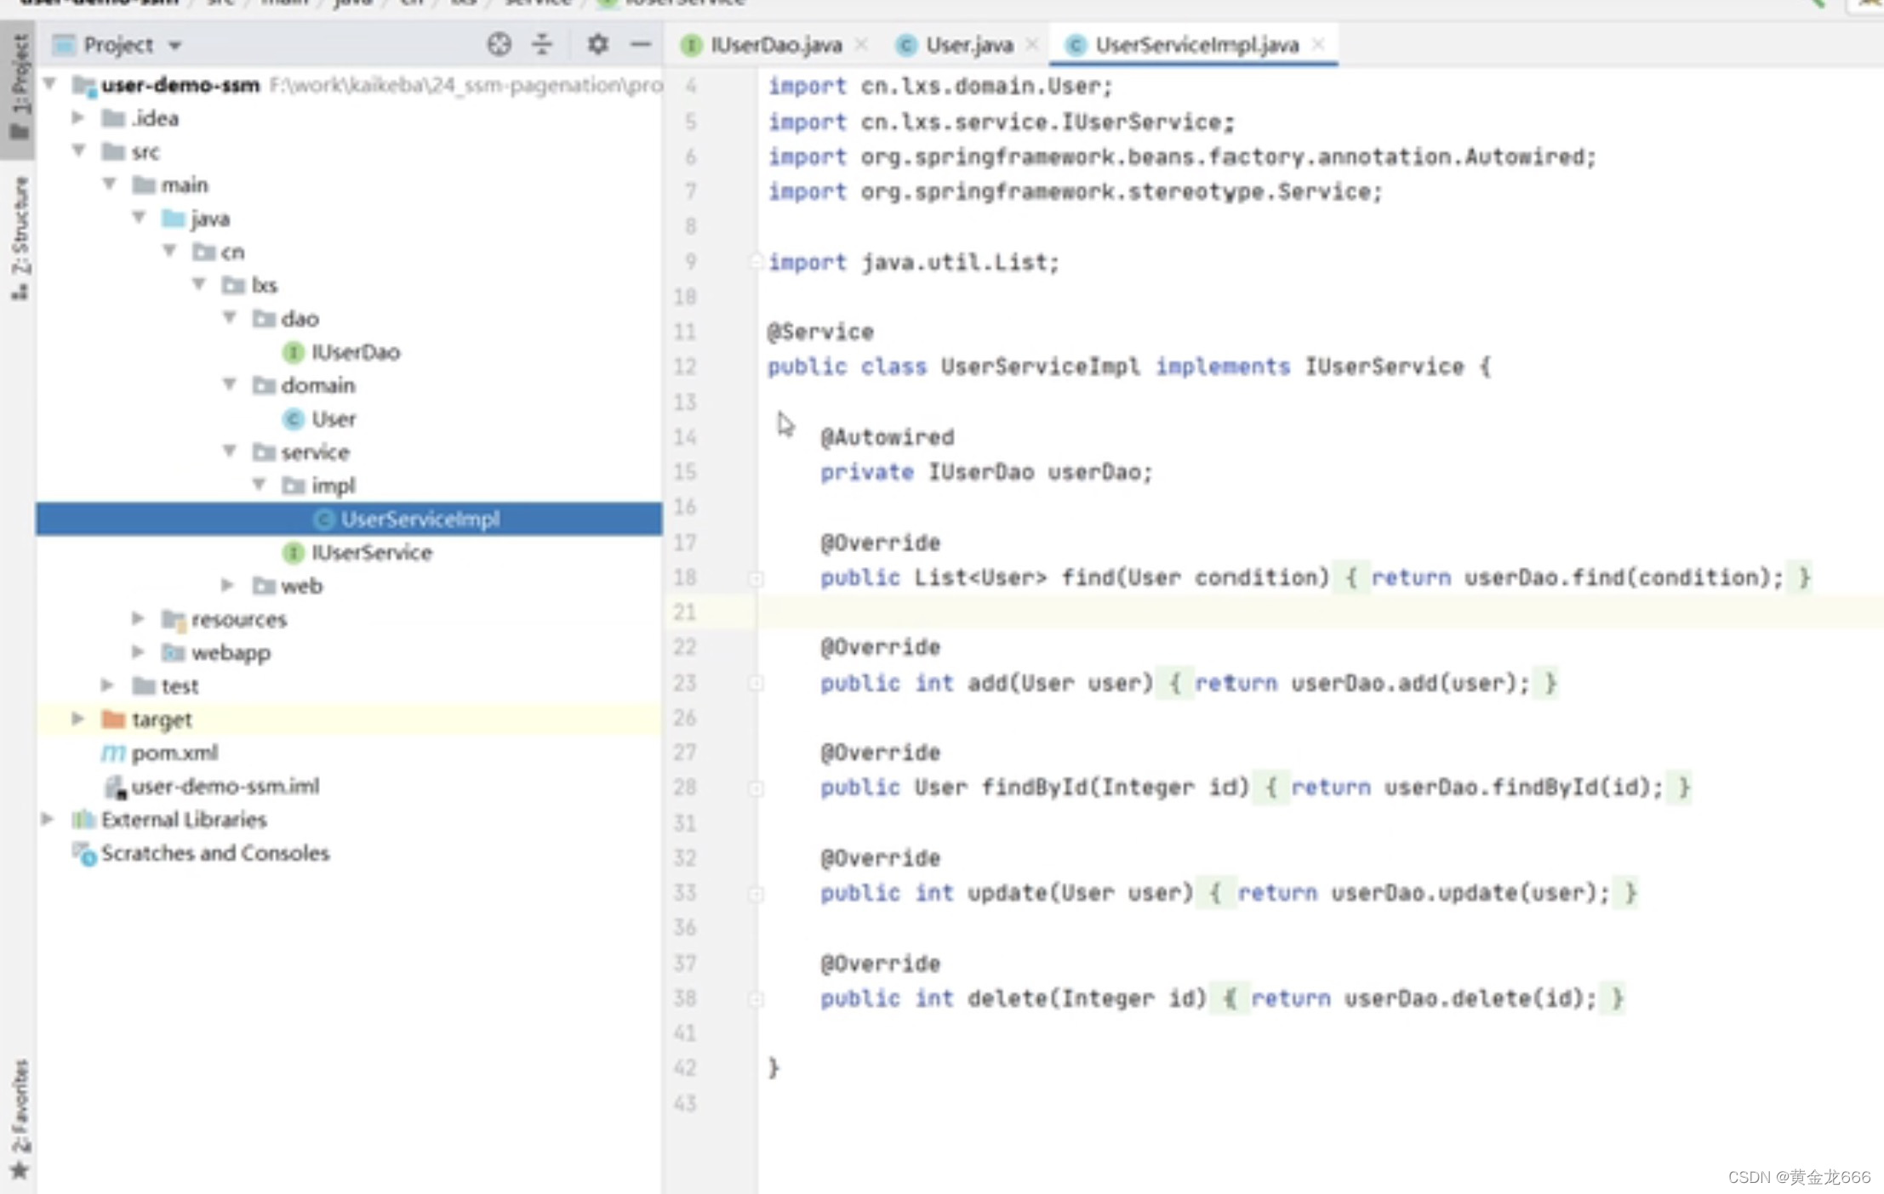Hide Project panel with minimize dash icon
Screen dimensions: 1884x1194
click(x=641, y=44)
